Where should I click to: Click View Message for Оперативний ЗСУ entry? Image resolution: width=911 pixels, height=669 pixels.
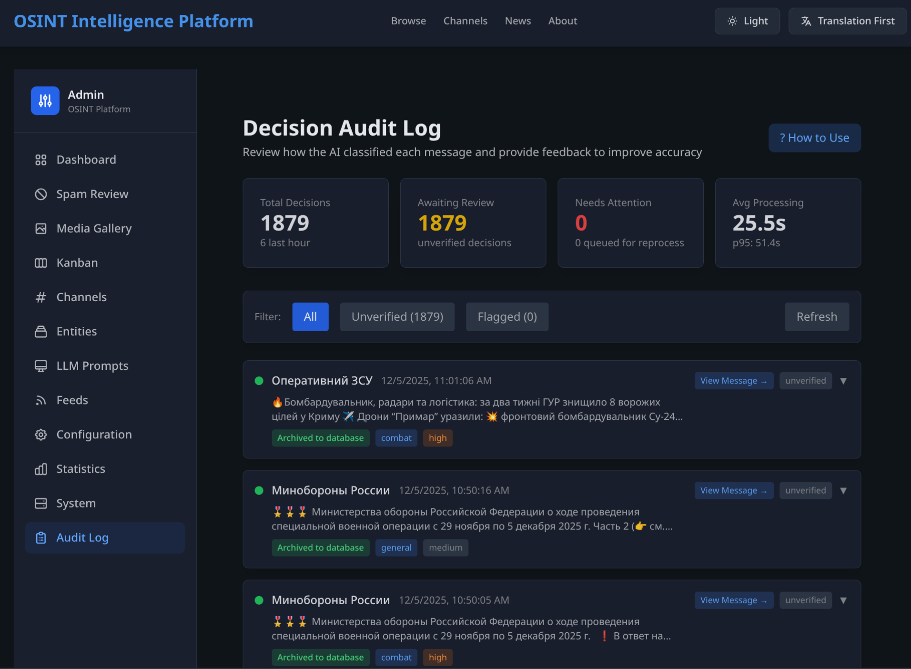(x=733, y=381)
